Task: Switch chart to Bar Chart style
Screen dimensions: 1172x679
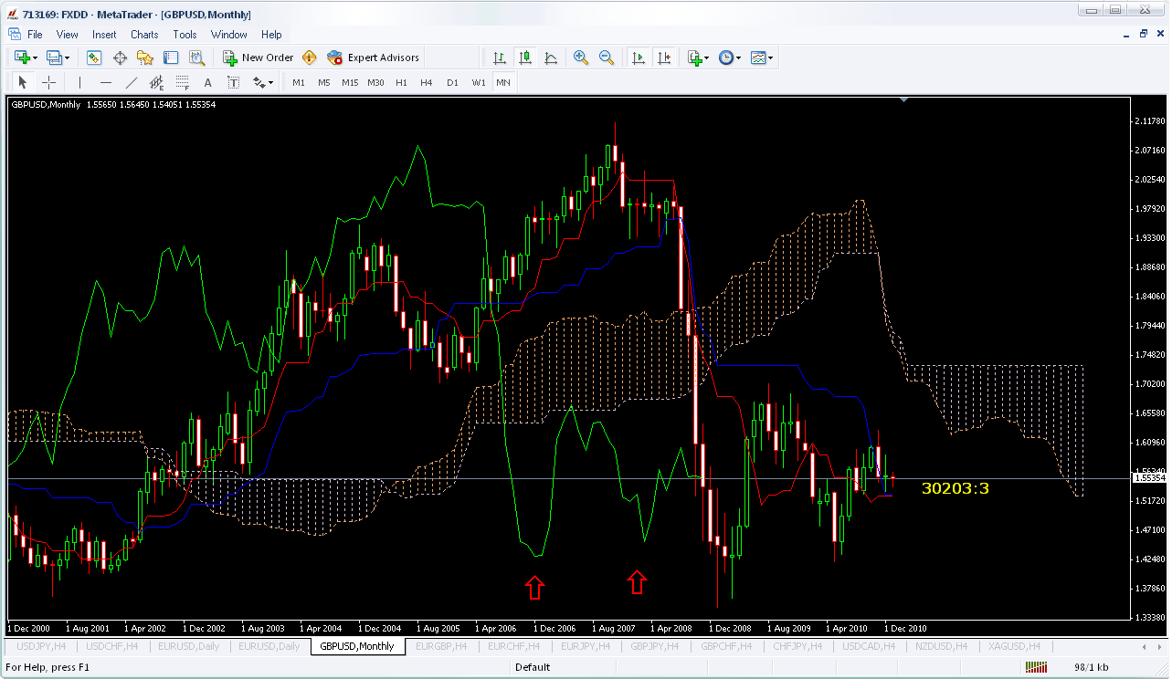Action: coord(500,57)
